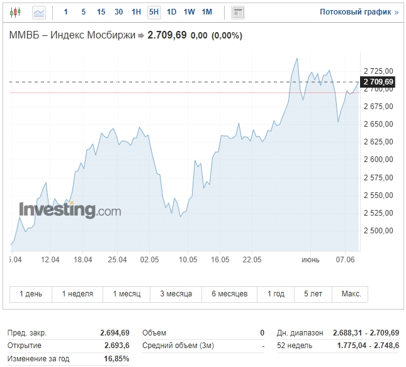The height and width of the screenshot is (367, 406).
Task: Click the Открытие value 2.693,6
Action: tap(117, 346)
